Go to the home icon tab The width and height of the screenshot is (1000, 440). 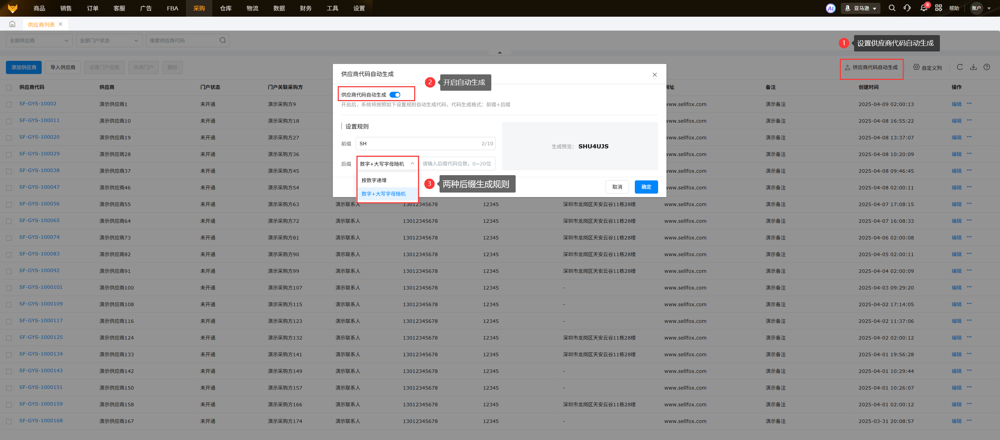click(x=13, y=24)
